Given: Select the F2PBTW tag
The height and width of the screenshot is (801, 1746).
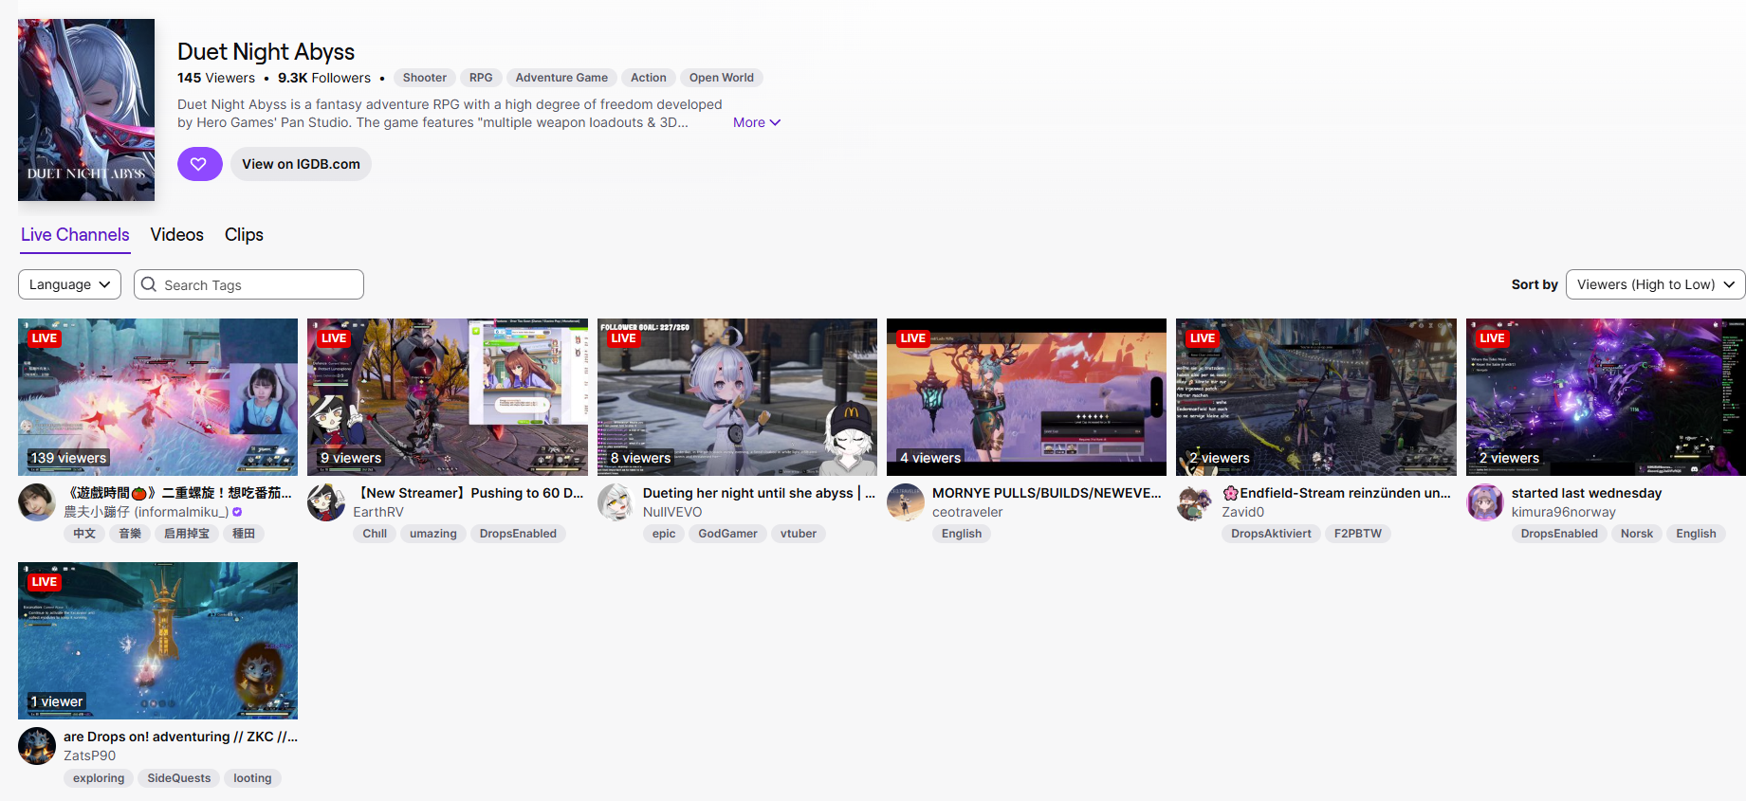Looking at the screenshot, I should pos(1358,534).
